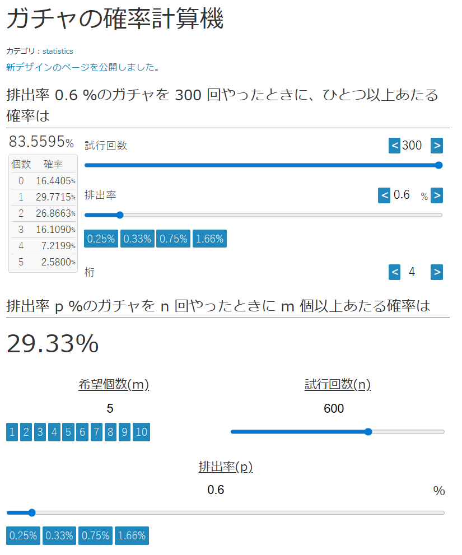Select desired count 1 button
462x555 pixels.
(12, 432)
